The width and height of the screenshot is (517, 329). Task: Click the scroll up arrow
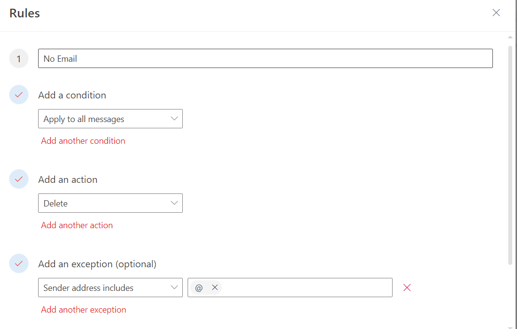[510, 37]
